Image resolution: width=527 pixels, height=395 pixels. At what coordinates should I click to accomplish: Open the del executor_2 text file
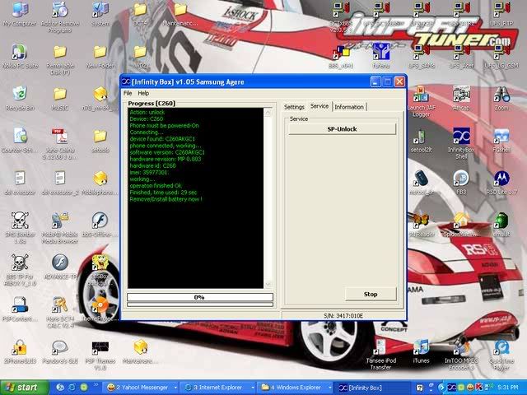pos(60,184)
